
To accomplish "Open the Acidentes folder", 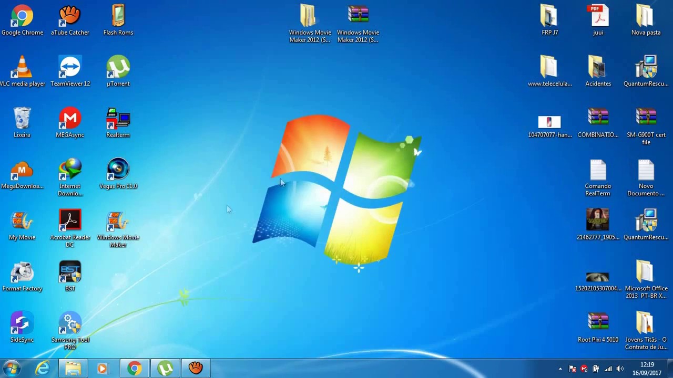I will coord(598,71).
